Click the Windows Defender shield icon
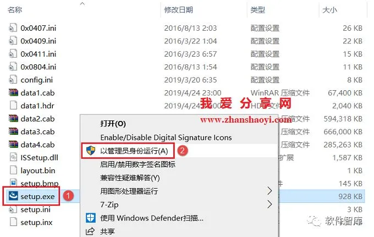Viewport: 374px width, 237px height. (91, 218)
